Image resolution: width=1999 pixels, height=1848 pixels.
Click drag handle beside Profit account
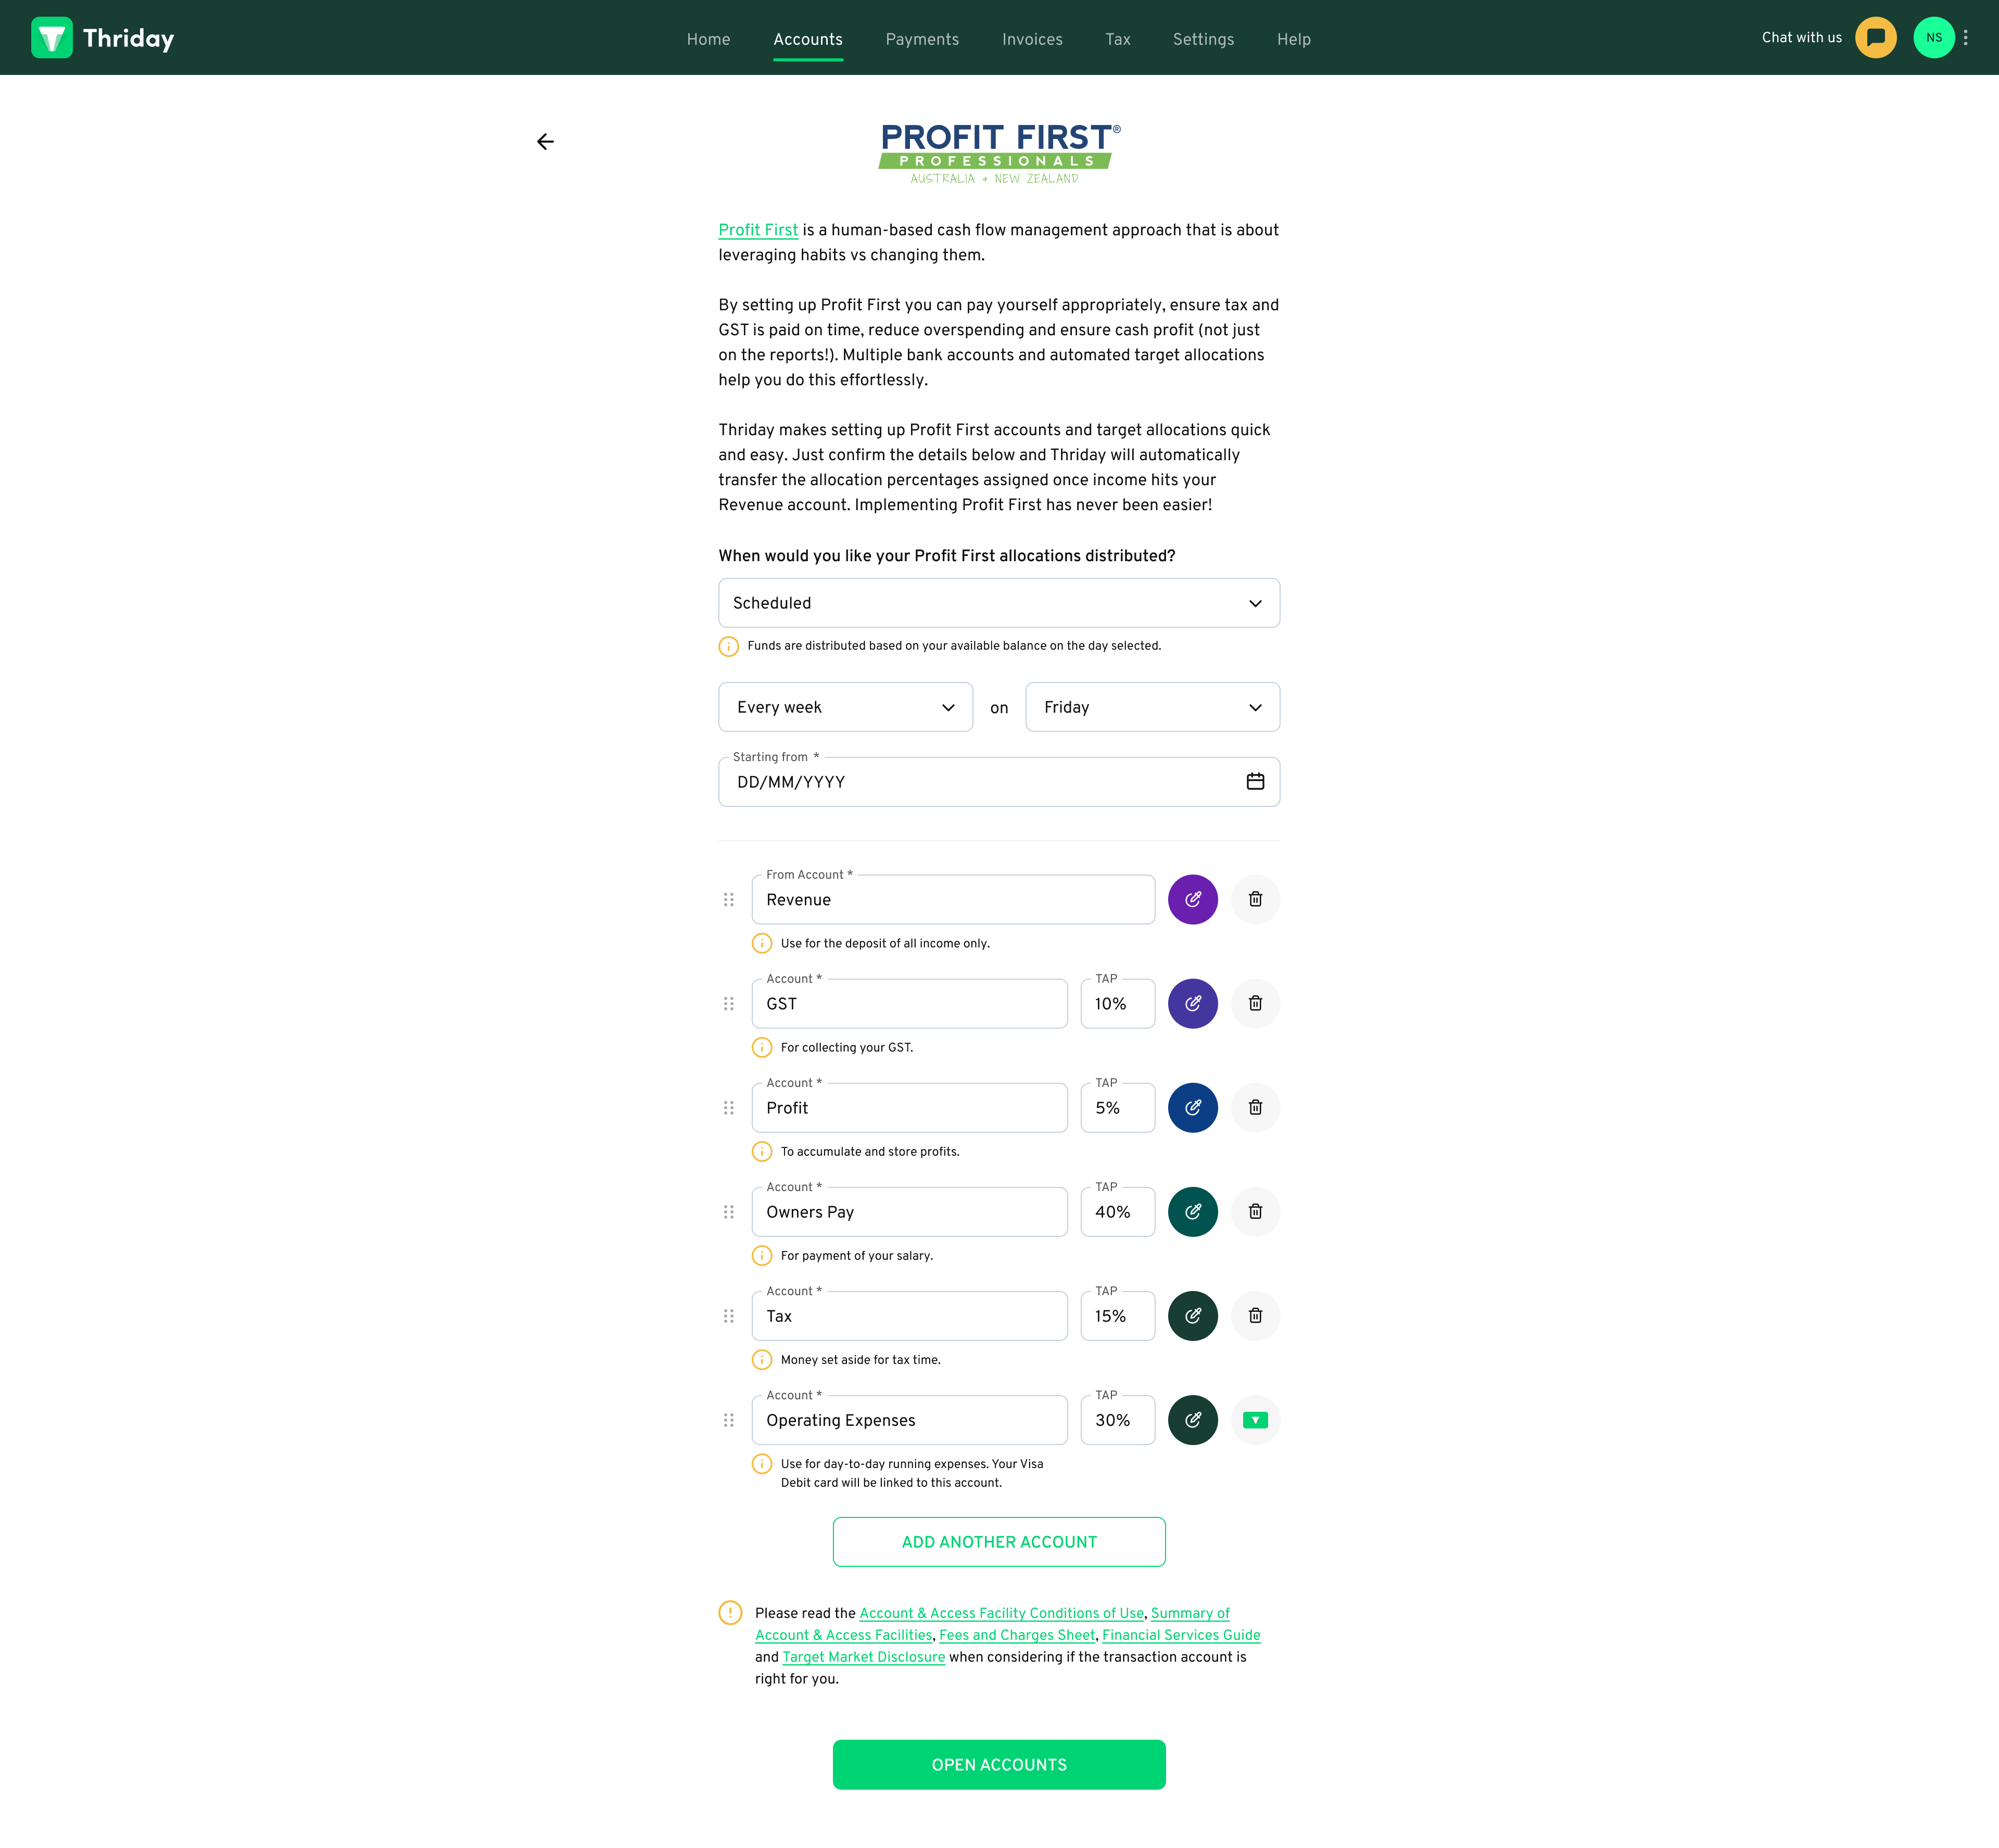point(729,1108)
